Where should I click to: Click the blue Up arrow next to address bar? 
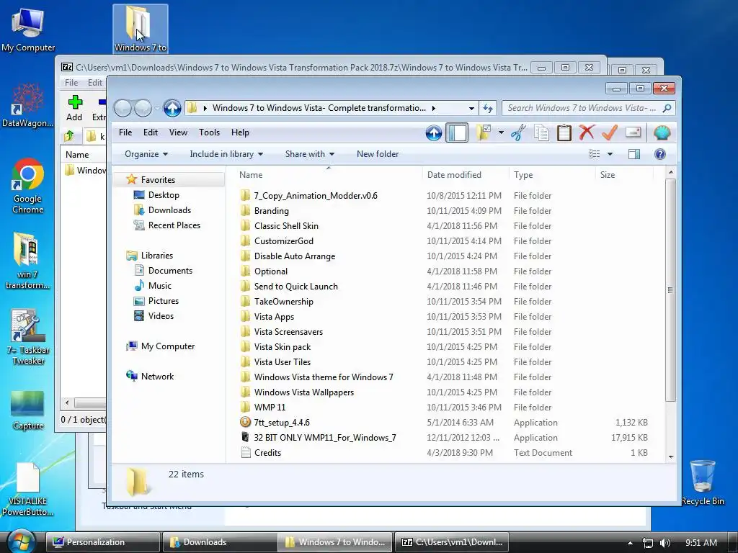pos(172,108)
